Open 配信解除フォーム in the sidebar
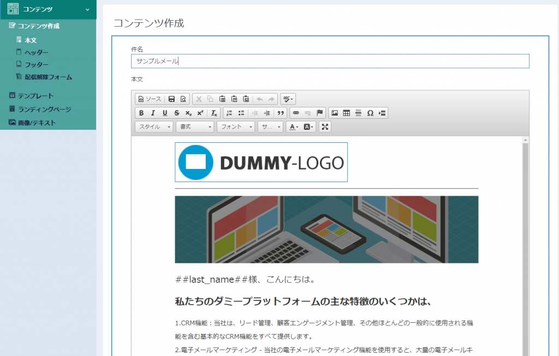 click(x=48, y=77)
